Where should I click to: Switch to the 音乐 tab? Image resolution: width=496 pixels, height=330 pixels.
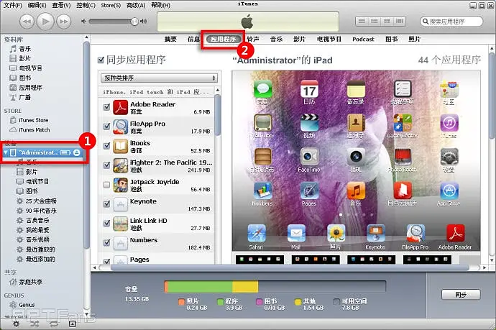(x=276, y=39)
